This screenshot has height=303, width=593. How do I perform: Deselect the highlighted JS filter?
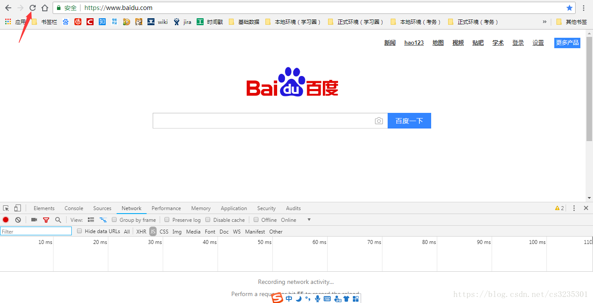point(153,231)
